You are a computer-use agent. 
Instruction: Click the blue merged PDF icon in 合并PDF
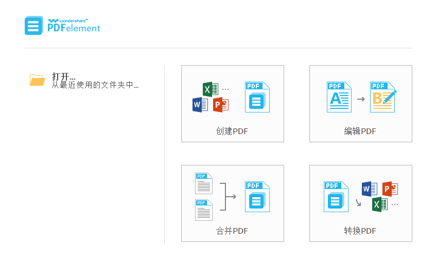click(257, 197)
